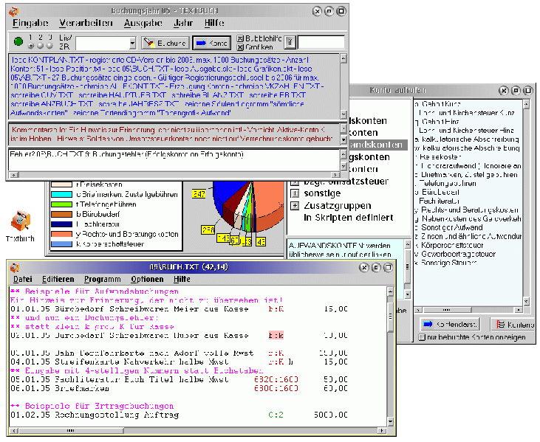Click the 'Fehler?' error message line

point(126,154)
